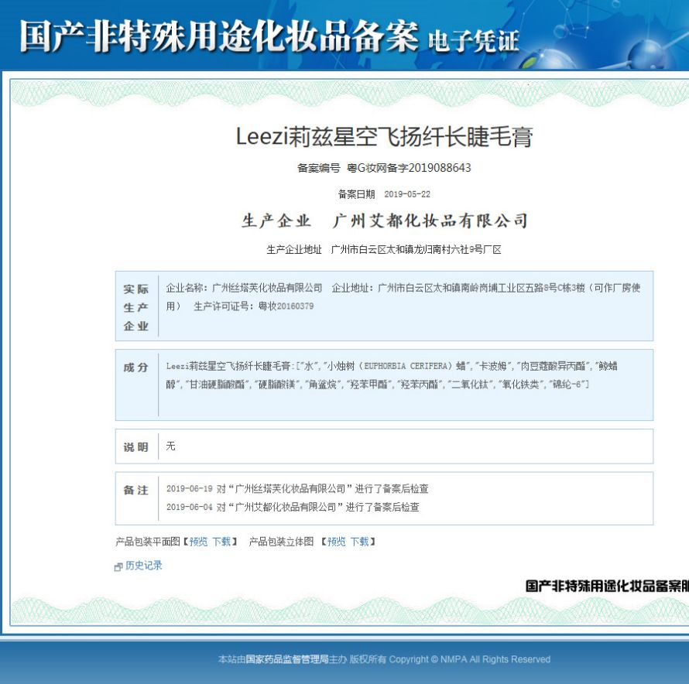This screenshot has height=684, width=689.
Task: Download the 产品包装平面图 file
Action: 221,542
